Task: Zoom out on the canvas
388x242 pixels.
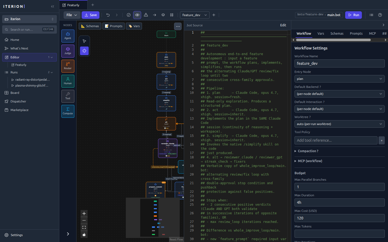Action: [84, 220]
